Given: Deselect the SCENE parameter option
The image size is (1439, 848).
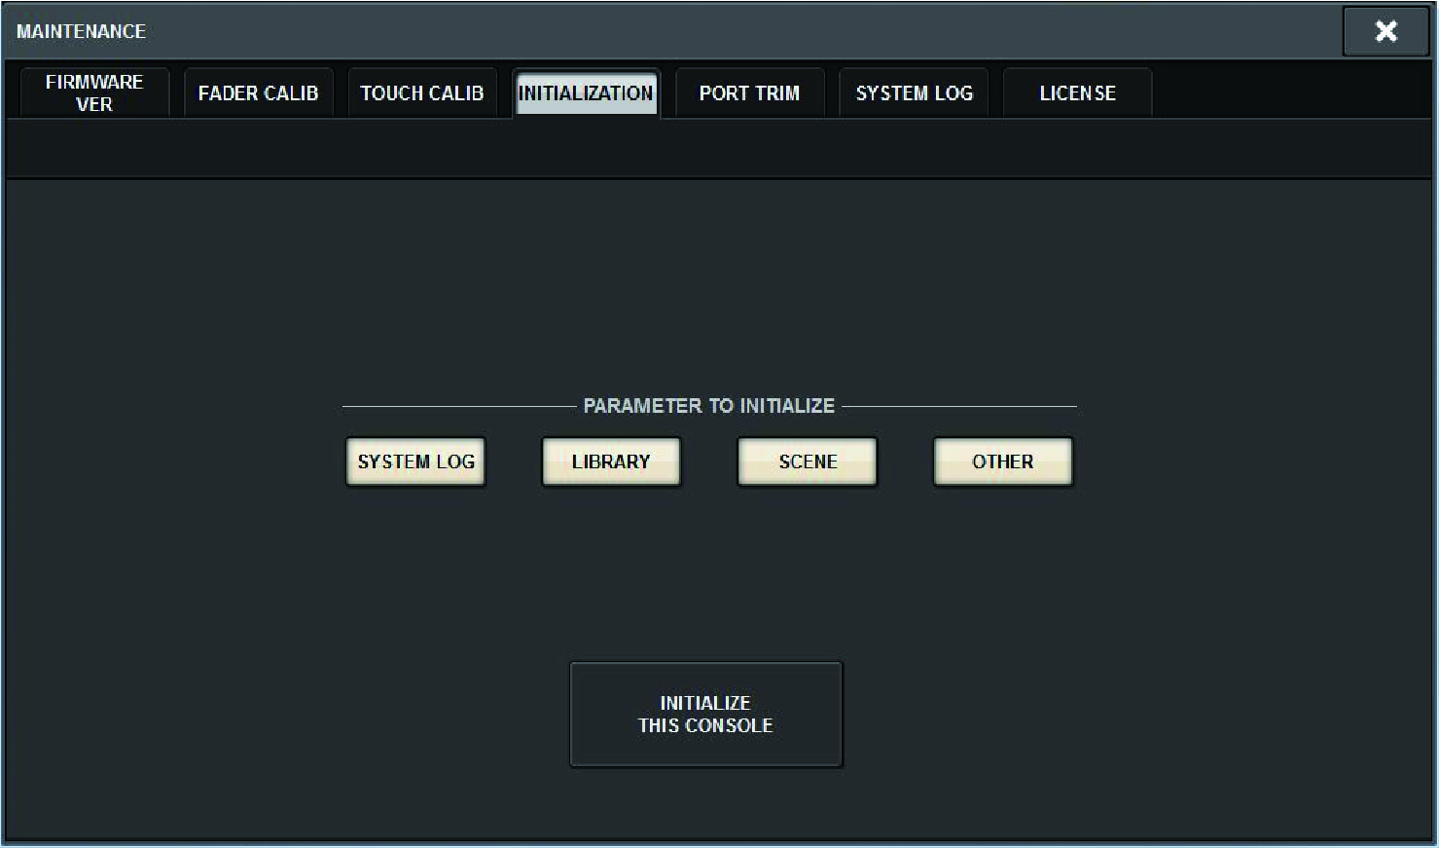Looking at the screenshot, I should [807, 461].
